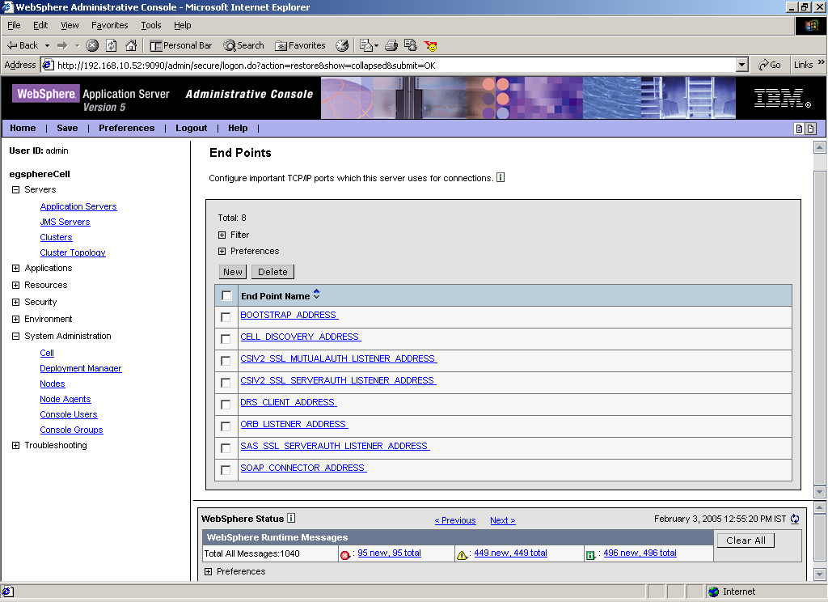Expand the Troubleshooting tree node

point(16,446)
